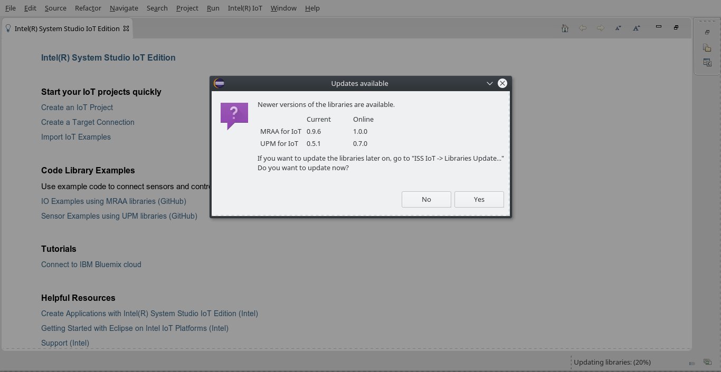The image size is (721, 372).
Task: Click the Code Library Examples heading
Action: (88, 170)
